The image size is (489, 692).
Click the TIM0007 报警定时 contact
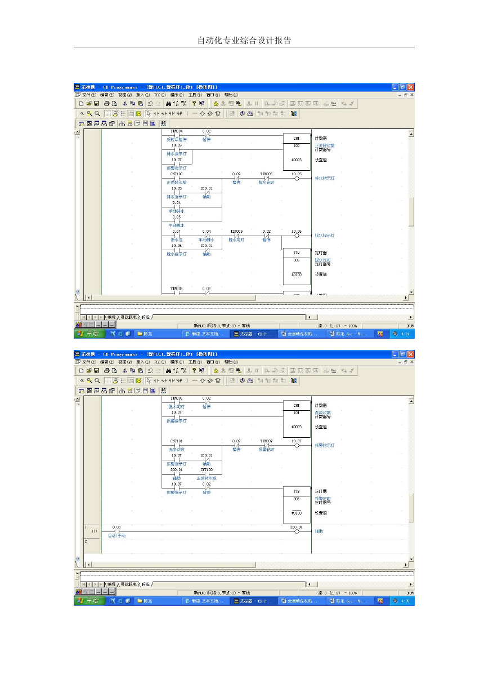[x=266, y=445]
